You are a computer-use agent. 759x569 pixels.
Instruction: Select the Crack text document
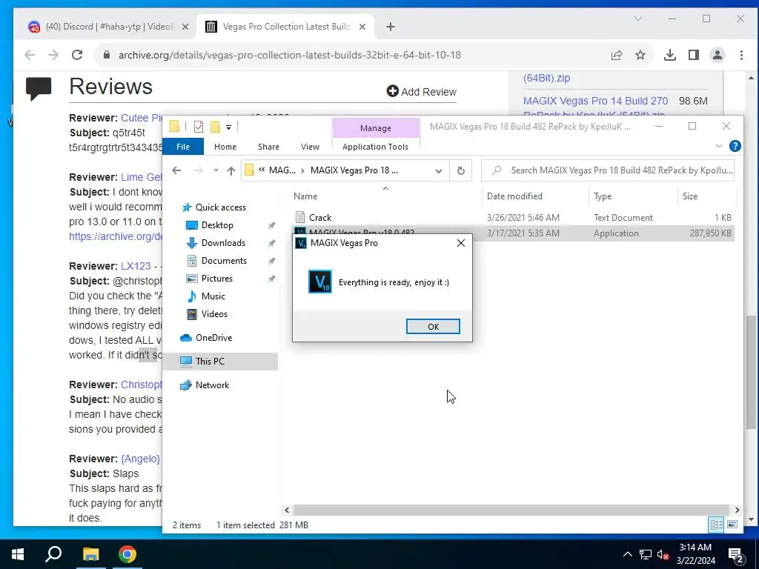[x=320, y=218]
